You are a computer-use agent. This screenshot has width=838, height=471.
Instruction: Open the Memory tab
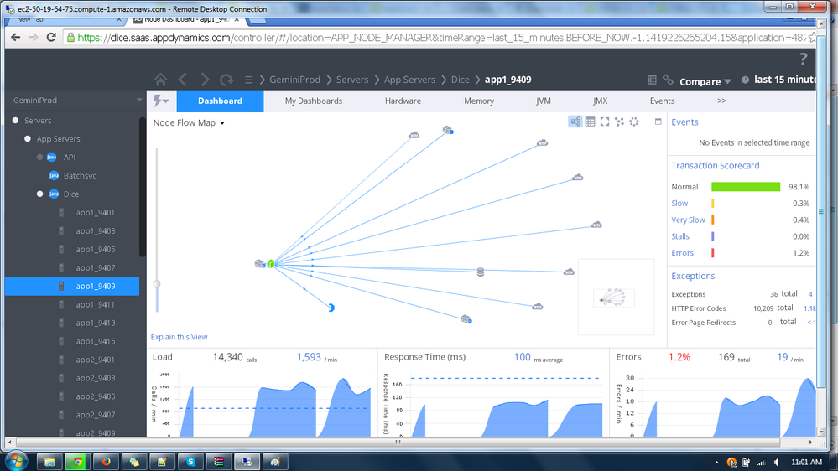(479, 101)
